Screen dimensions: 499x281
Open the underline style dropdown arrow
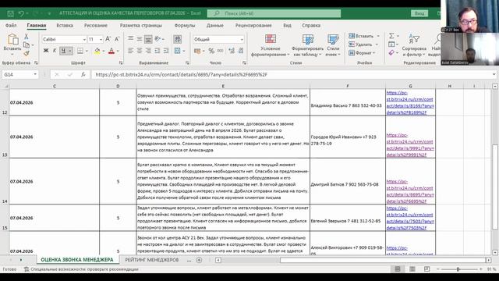pyautogui.click(x=69, y=51)
